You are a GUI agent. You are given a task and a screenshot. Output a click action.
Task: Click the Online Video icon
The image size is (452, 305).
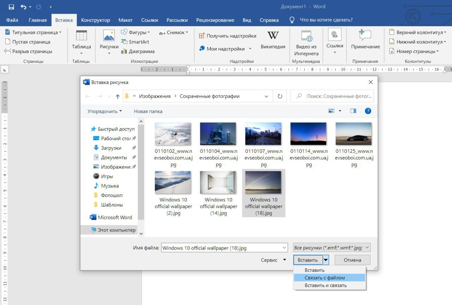point(306,36)
